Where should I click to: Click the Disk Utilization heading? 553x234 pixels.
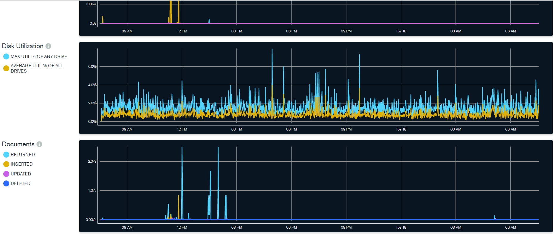23,46
